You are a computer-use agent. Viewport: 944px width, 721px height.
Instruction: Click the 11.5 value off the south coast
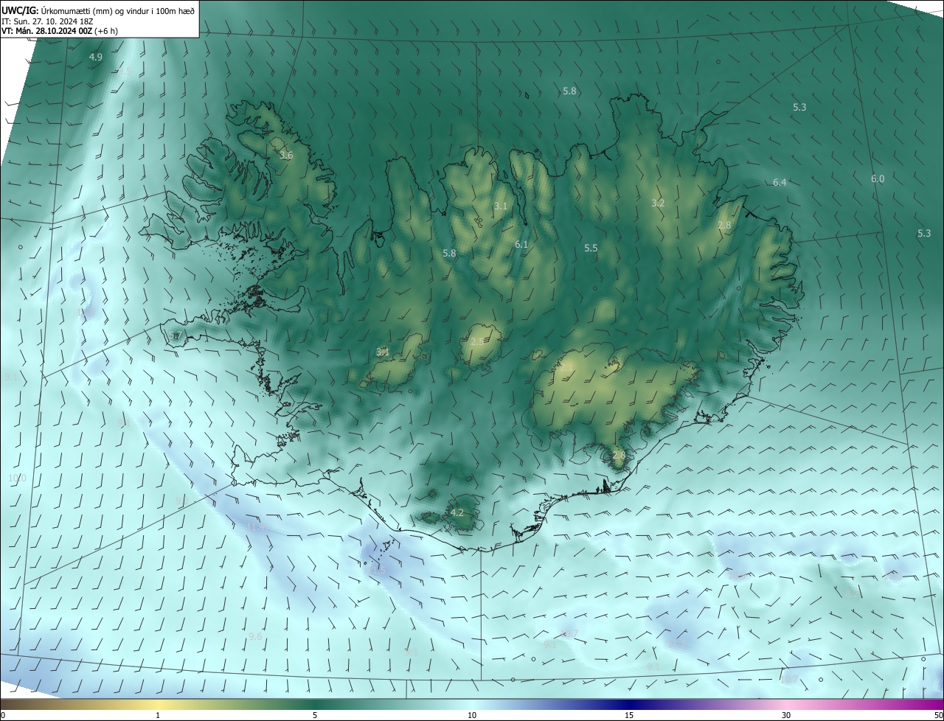(x=377, y=571)
